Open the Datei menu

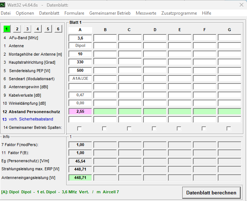click(x=5, y=13)
